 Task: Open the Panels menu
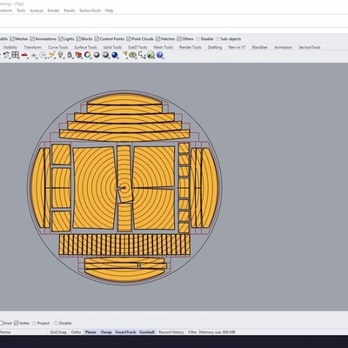(70, 10)
